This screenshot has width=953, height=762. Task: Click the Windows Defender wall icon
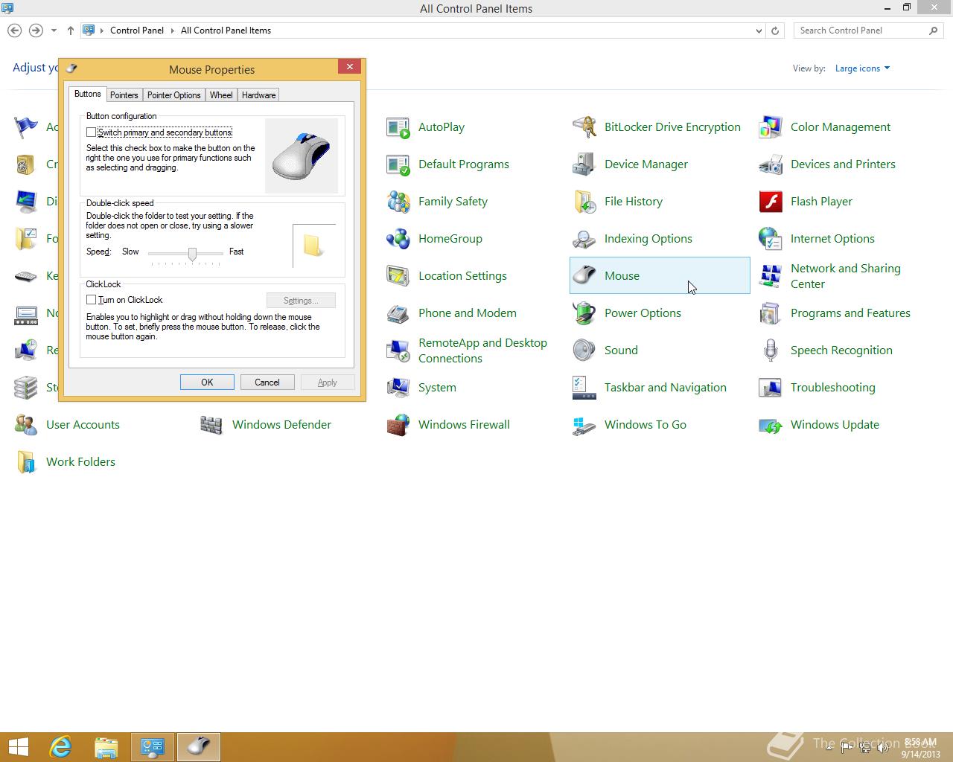(212, 425)
